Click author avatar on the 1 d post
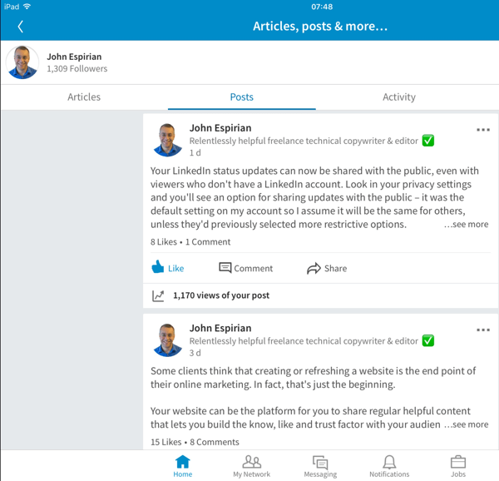 168,140
